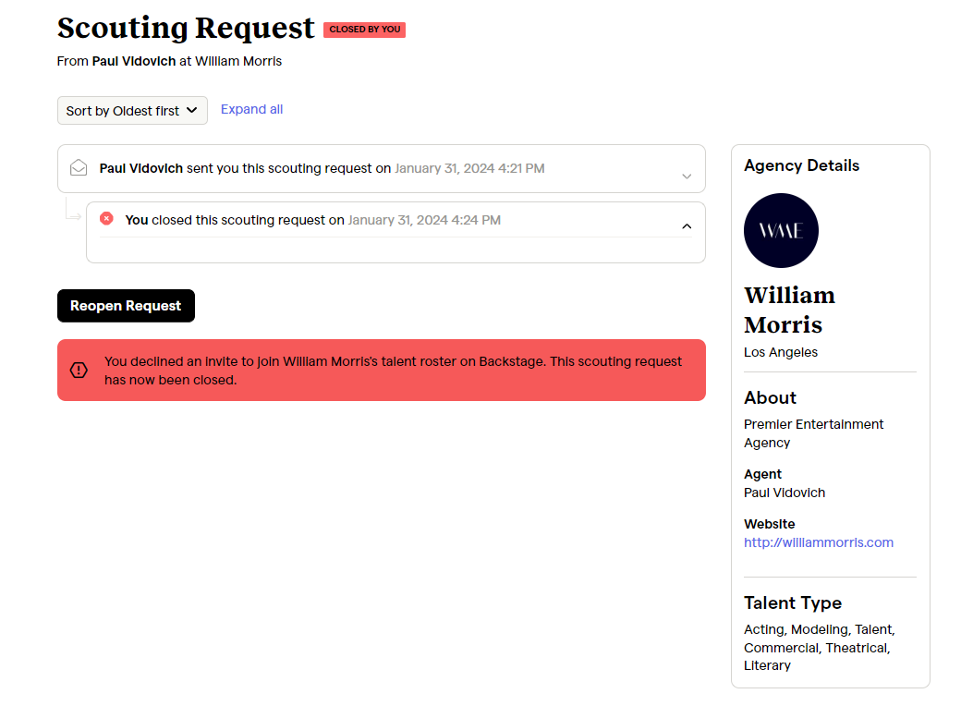Click From Paul Vidovich at William Morris subtitle

coord(169,61)
